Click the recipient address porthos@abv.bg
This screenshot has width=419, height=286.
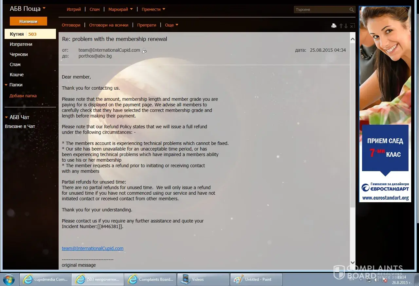point(95,56)
